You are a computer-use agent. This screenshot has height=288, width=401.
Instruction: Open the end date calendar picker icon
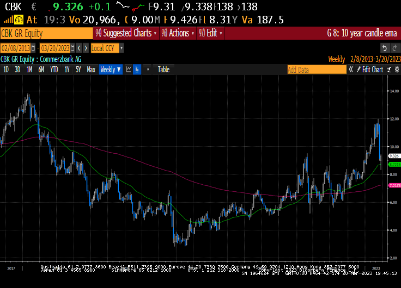(x=72, y=48)
